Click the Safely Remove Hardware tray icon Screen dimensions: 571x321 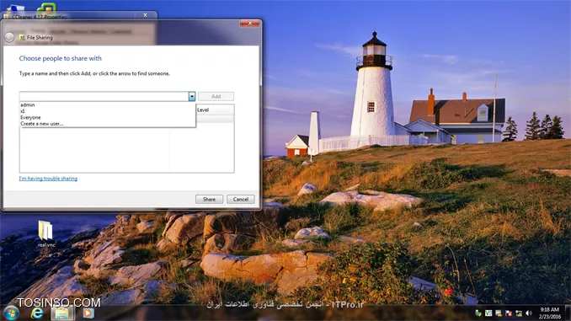tap(478, 313)
